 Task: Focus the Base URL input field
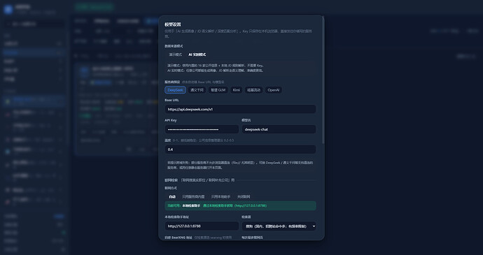[x=240, y=109]
